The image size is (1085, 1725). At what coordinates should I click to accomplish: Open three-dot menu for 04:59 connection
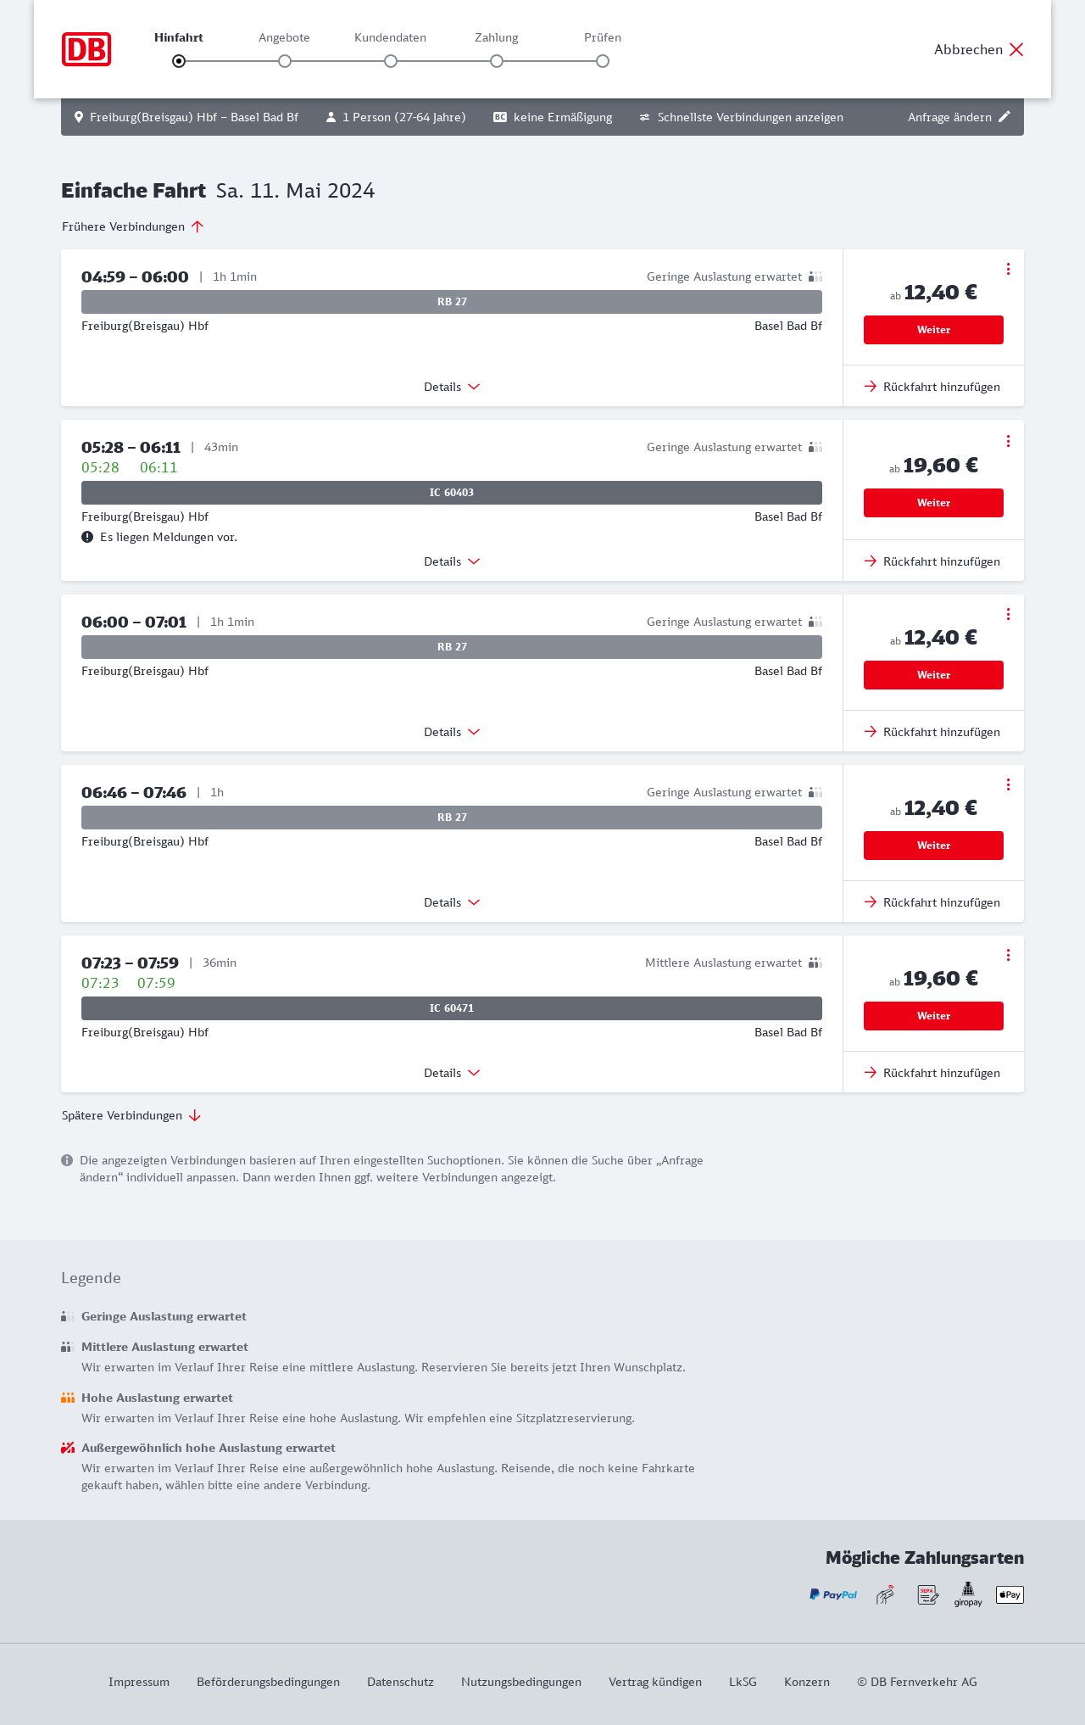pos(1008,269)
